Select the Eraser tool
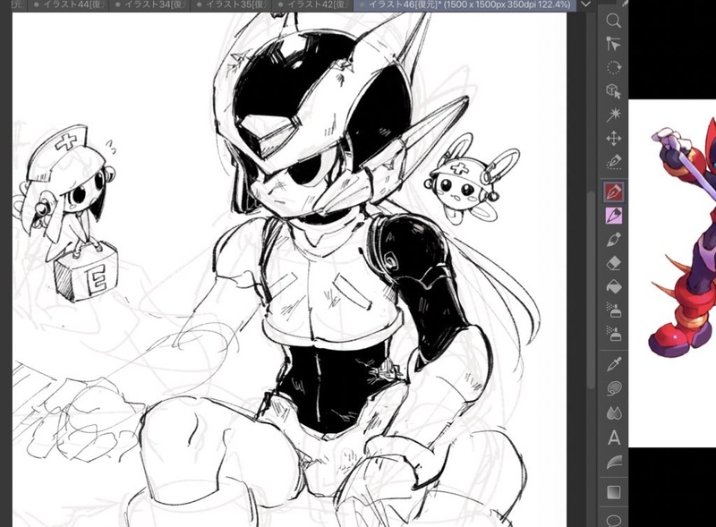Screen dimensions: 716x527 click(614, 263)
